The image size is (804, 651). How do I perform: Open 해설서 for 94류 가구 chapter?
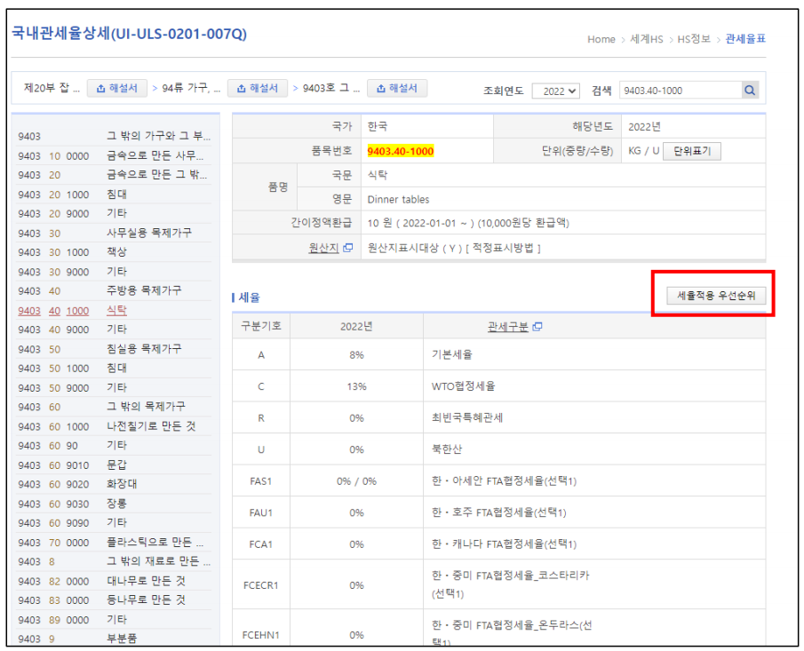257,88
